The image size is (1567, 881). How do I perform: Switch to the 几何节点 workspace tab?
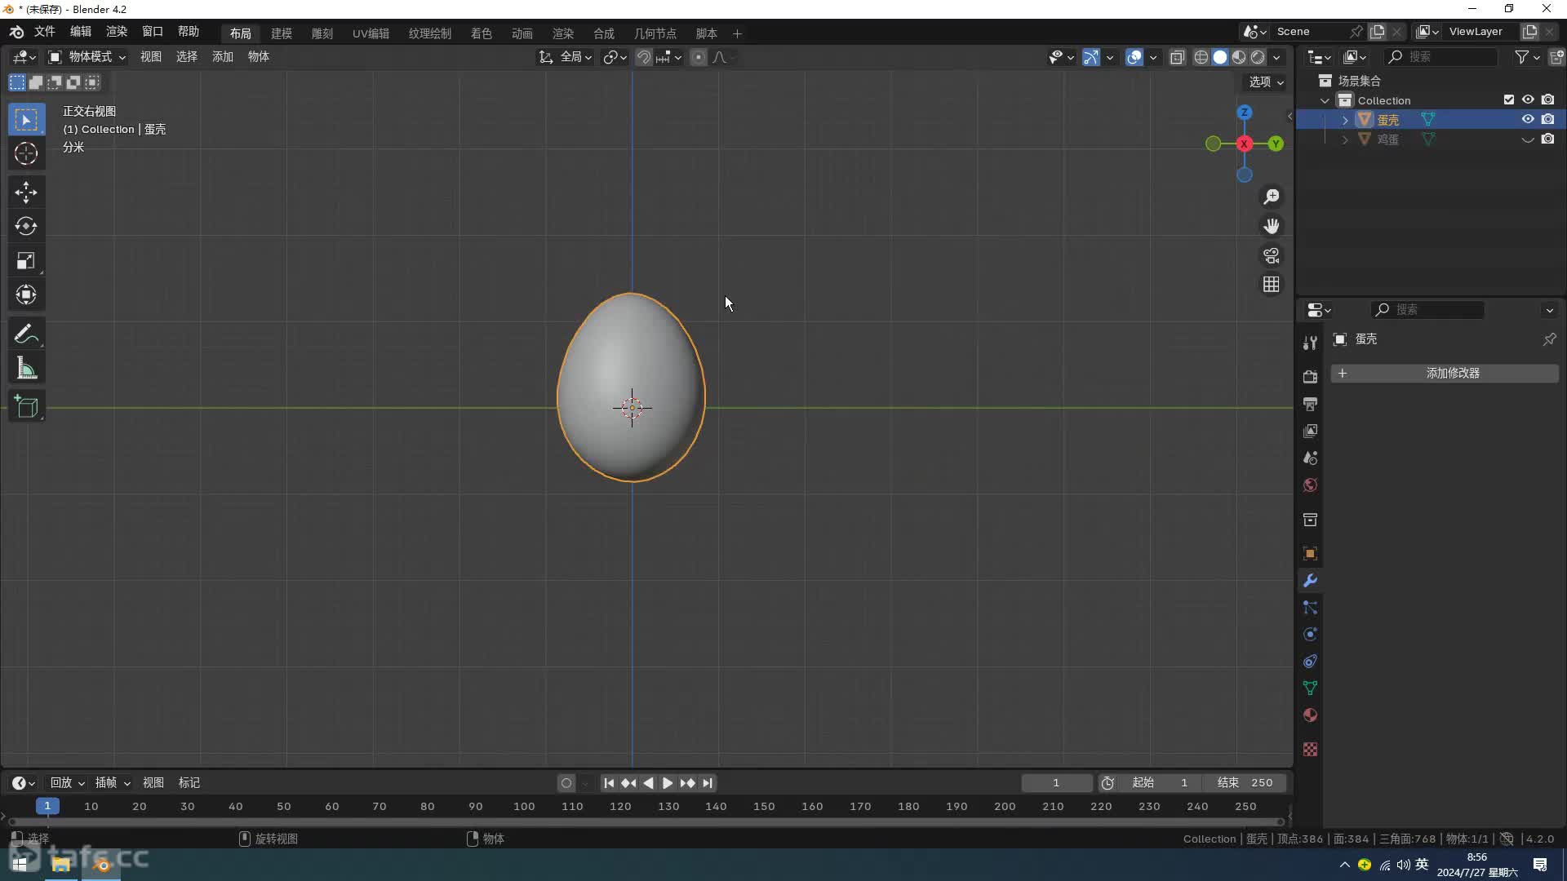pos(655,33)
